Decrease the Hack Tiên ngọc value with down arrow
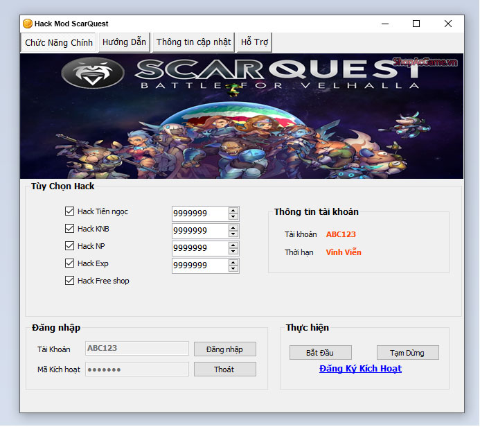This screenshot has width=480, height=427. pyautogui.click(x=233, y=216)
